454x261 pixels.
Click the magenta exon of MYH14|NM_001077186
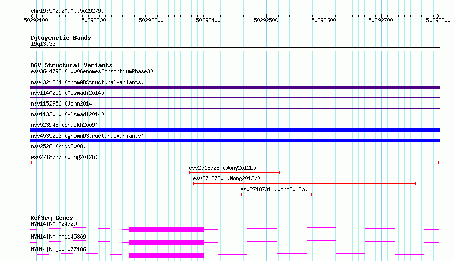click(x=166, y=255)
